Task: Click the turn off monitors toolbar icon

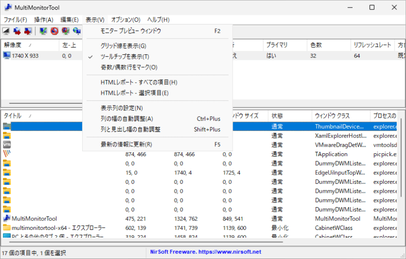Action: point(6,31)
